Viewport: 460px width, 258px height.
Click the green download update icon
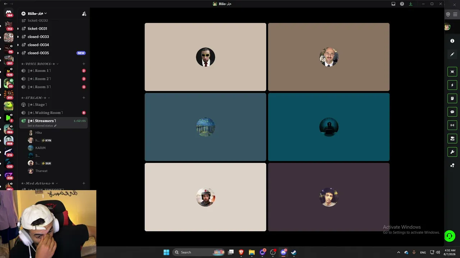(411, 4)
